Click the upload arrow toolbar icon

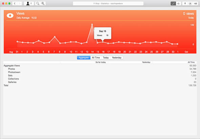point(185,4)
